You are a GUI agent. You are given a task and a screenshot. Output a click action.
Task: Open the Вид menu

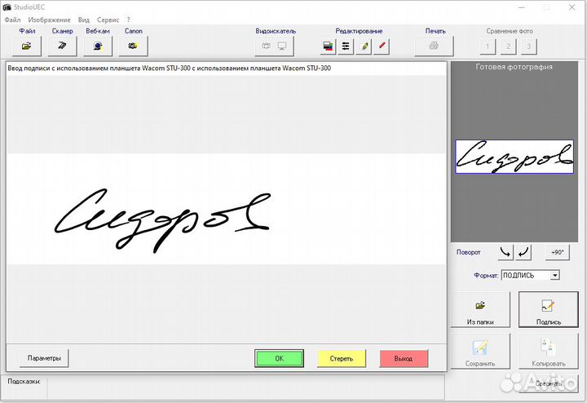(x=83, y=20)
